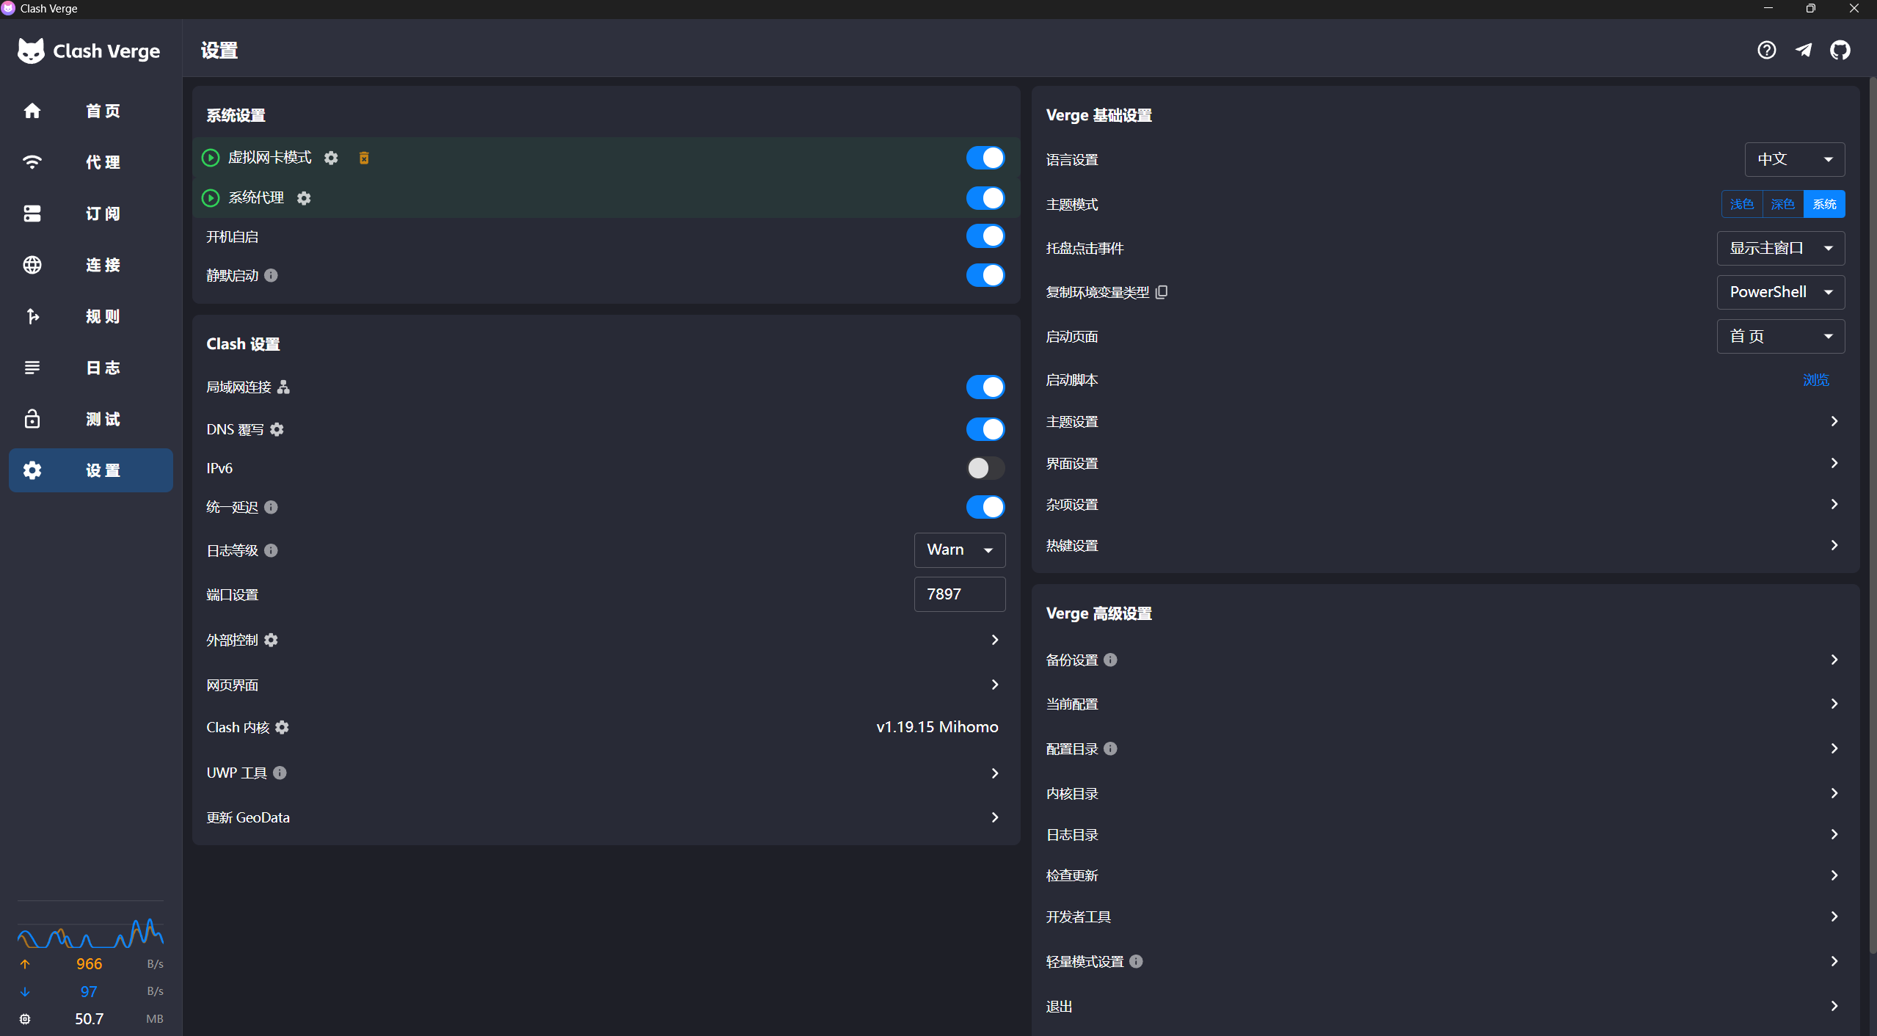
Task: Disable the 开机自启 toggle
Action: click(x=985, y=236)
